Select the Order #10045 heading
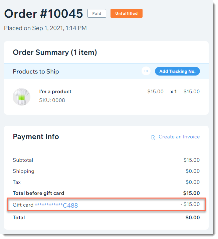The width and height of the screenshot is (218, 239). 43,14
